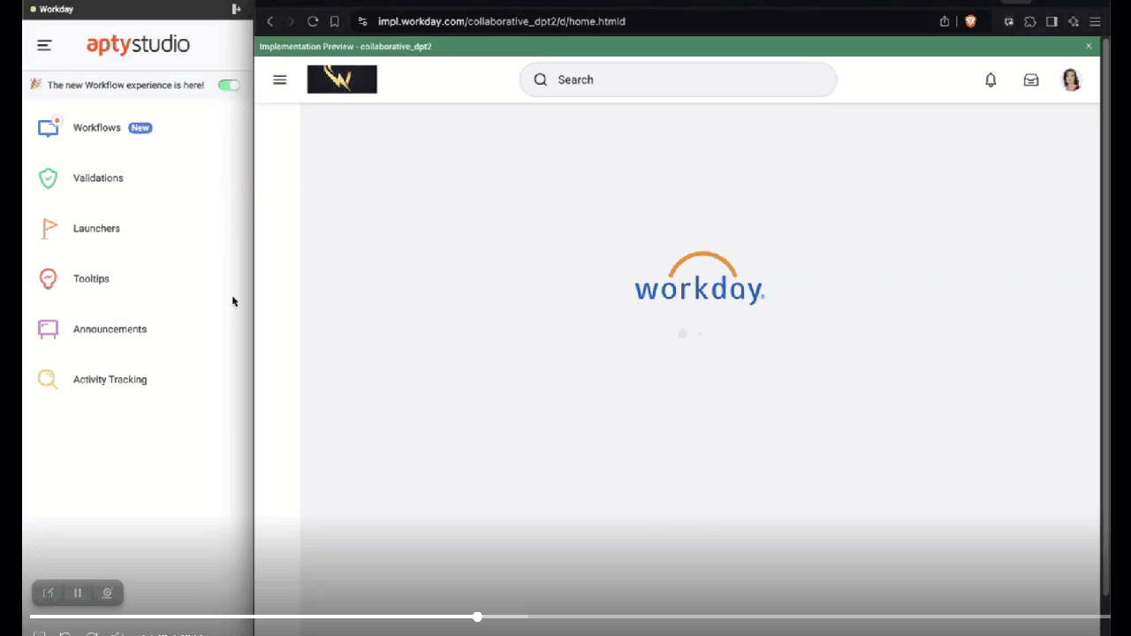Click the Validations shield icon

[x=48, y=178]
